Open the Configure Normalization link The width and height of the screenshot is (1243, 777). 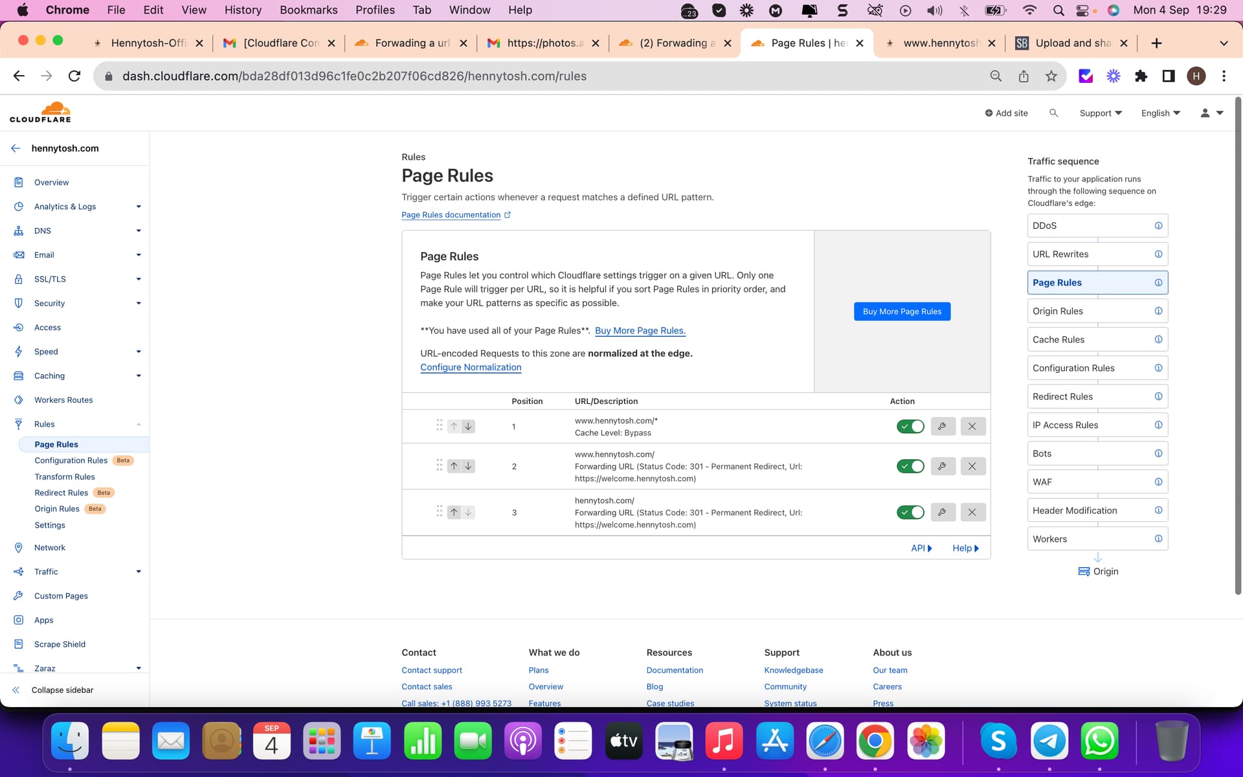[471, 367]
